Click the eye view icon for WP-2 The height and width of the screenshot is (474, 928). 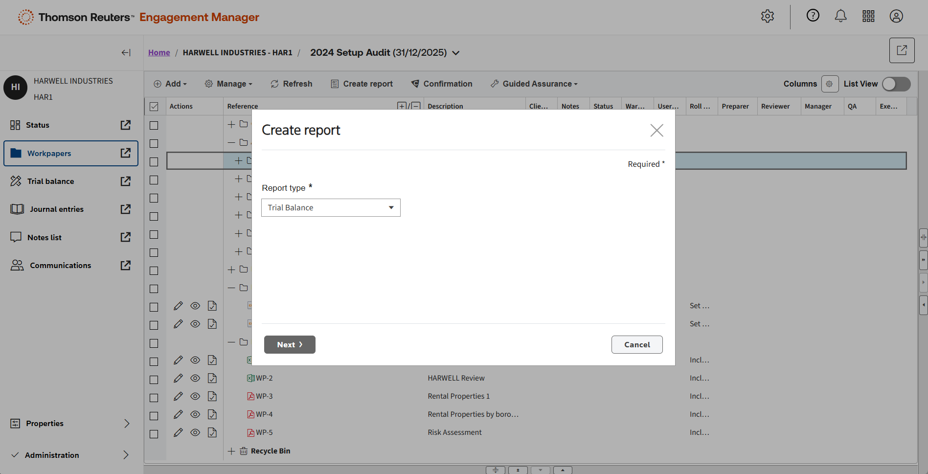coord(195,378)
